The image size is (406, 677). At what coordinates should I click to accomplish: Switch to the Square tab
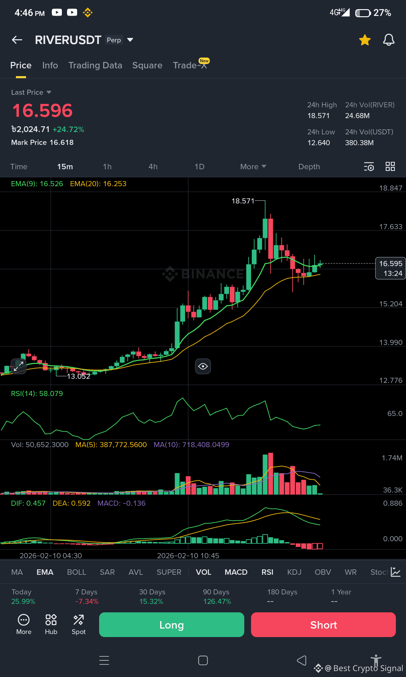(x=148, y=65)
